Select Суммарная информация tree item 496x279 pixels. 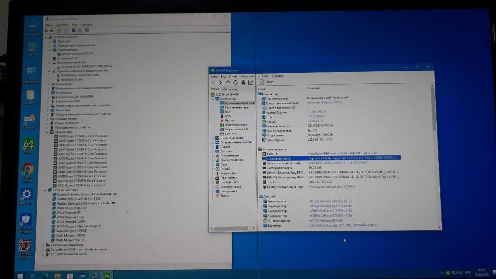[x=237, y=103]
